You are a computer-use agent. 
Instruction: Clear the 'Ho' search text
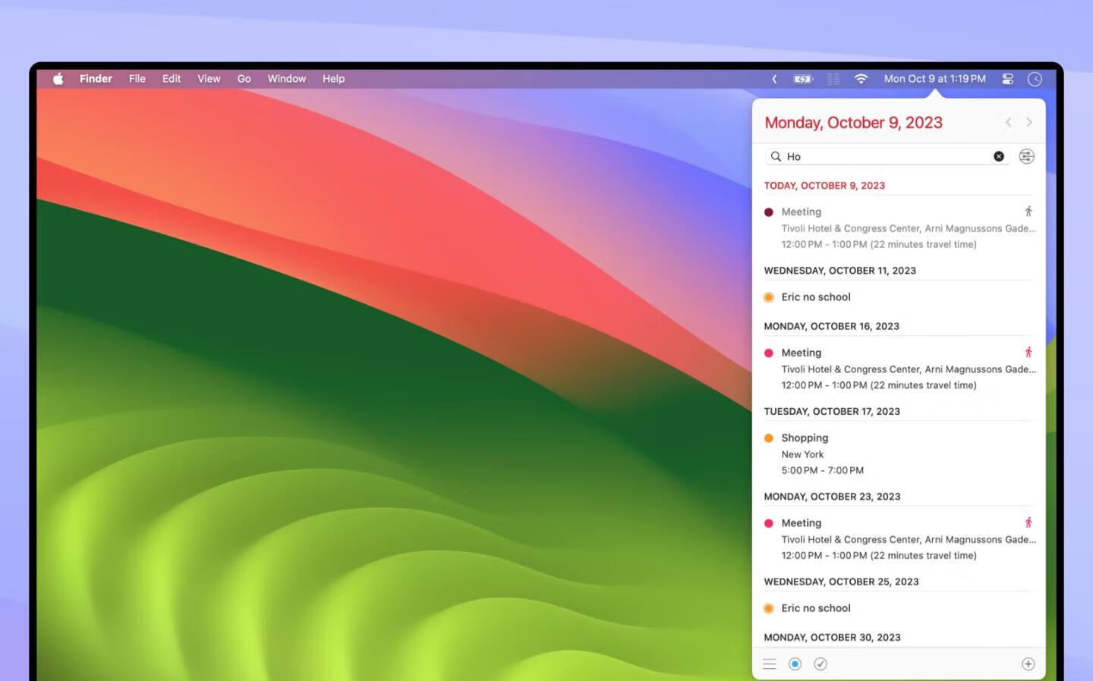tap(999, 156)
